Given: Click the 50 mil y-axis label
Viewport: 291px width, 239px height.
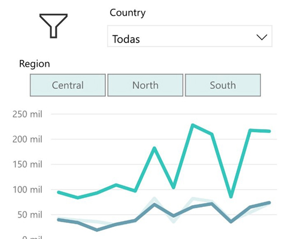Looking at the screenshot, I should pyautogui.click(x=30, y=215).
